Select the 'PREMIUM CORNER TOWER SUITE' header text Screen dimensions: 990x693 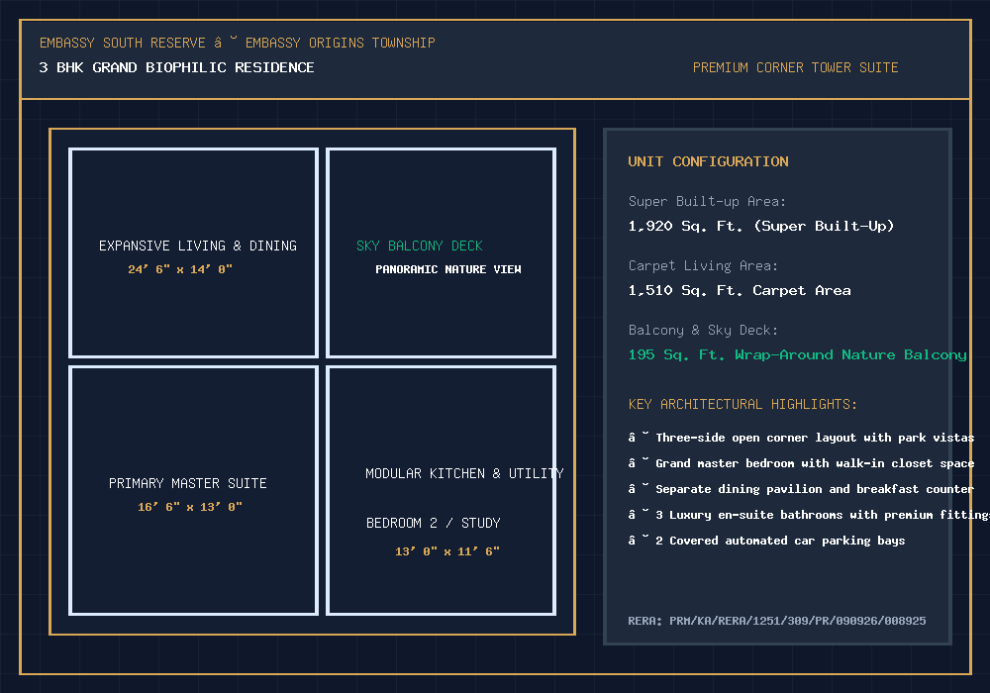[796, 67]
